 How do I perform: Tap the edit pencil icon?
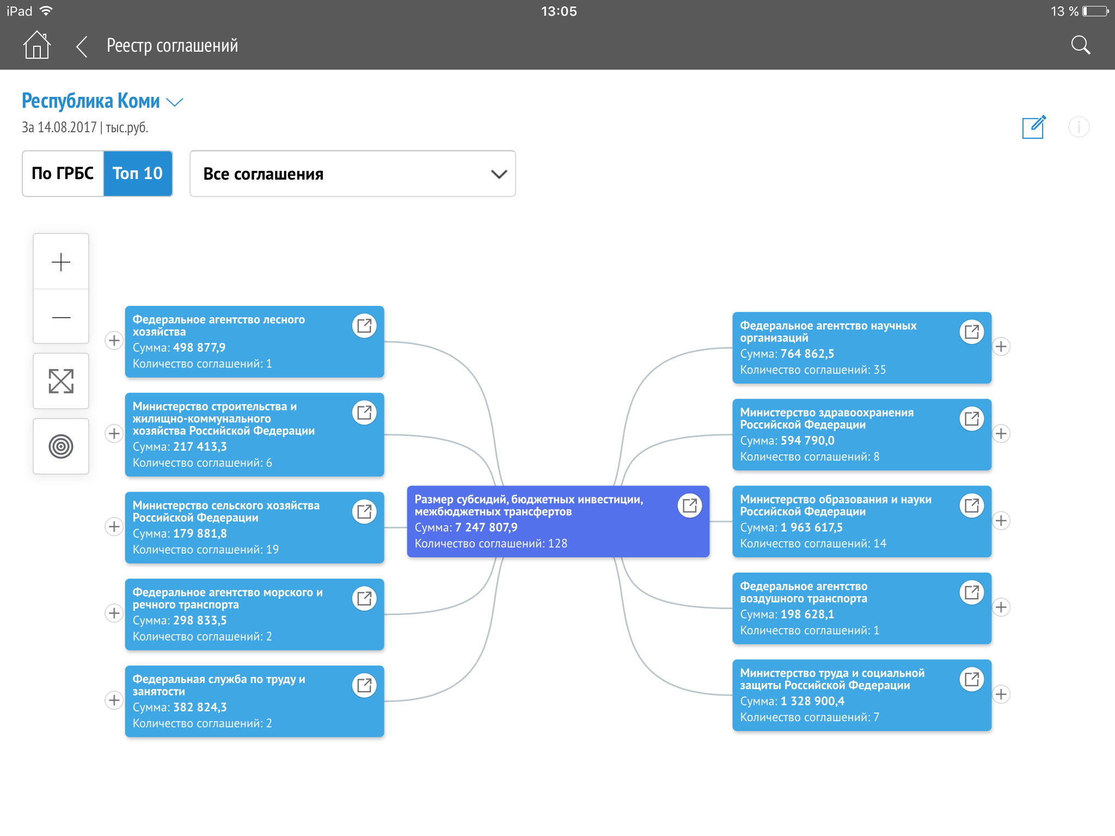[x=1033, y=127]
